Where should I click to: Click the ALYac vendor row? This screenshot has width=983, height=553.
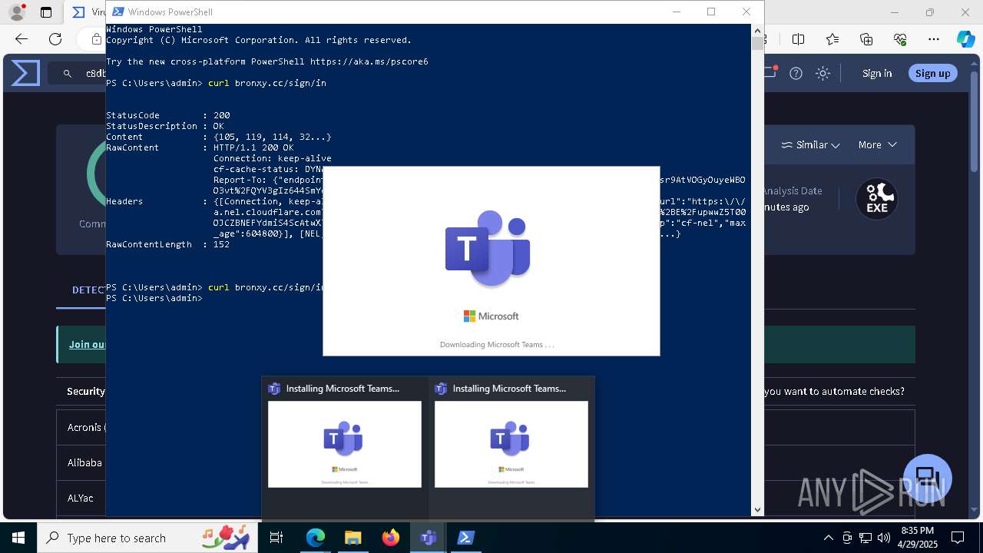pyautogui.click(x=81, y=498)
